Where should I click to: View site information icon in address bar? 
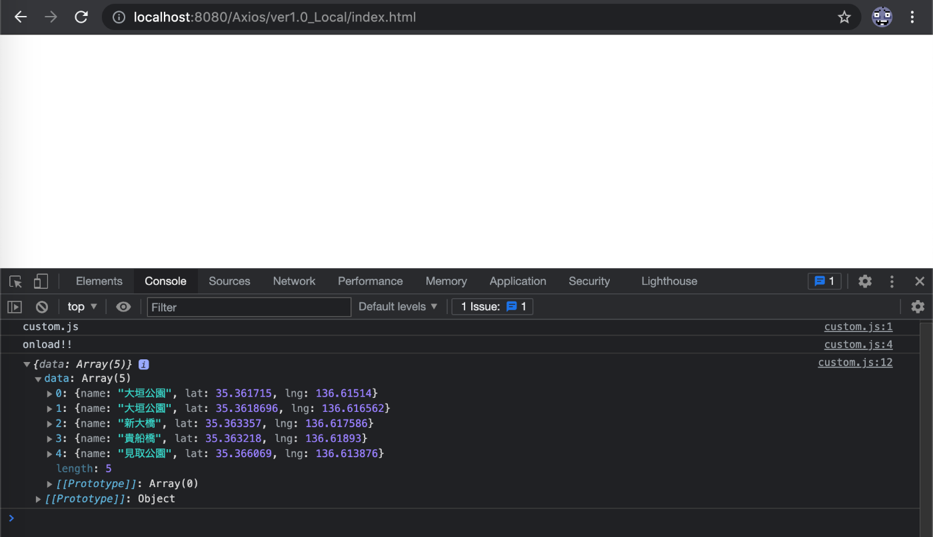click(119, 17)
